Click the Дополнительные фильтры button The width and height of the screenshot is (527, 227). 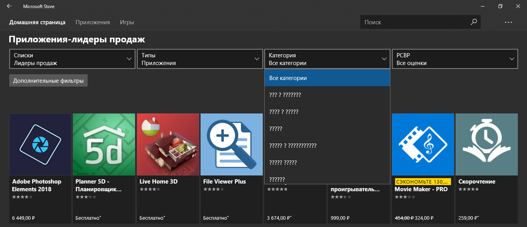tap(48, 81)
